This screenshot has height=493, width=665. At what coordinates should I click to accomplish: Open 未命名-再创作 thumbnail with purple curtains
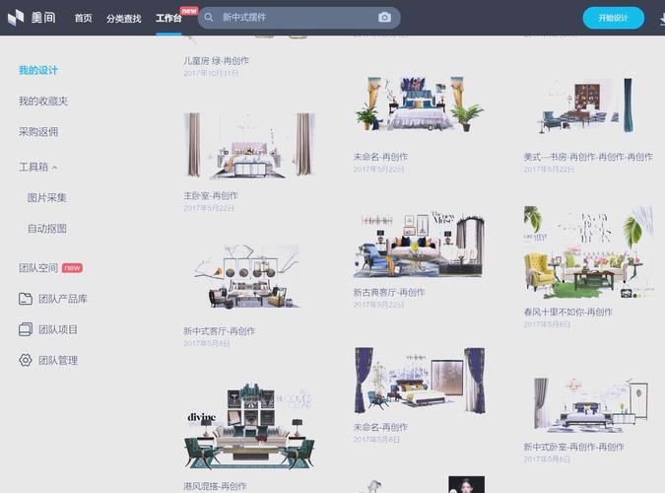click(420, 381)
